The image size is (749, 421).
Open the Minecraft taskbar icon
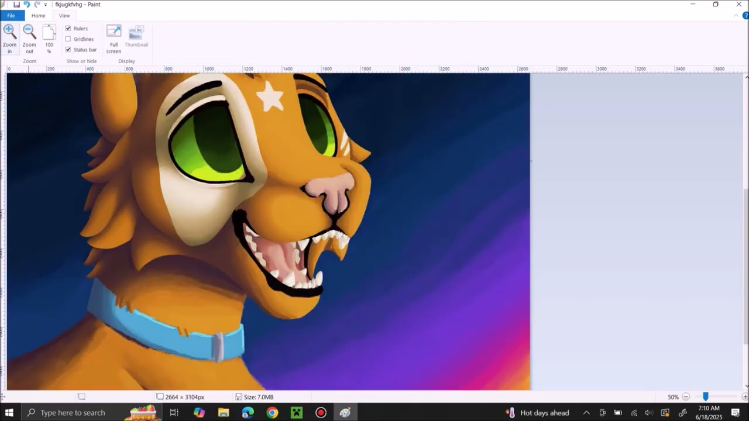297,413
